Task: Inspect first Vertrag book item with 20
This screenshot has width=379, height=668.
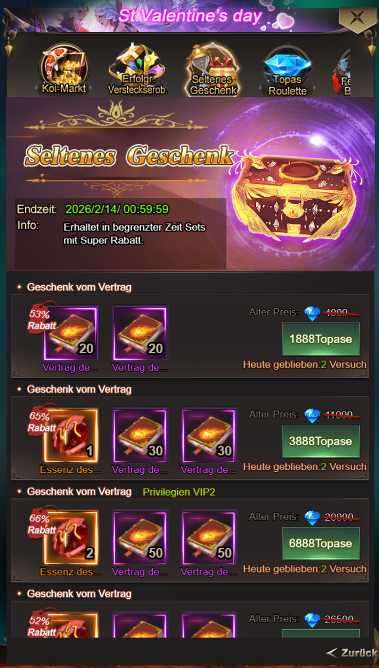Action: tap(71, 333)
